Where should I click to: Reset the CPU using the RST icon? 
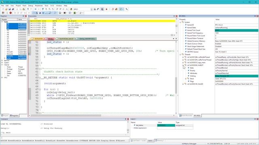pos(3,13)
